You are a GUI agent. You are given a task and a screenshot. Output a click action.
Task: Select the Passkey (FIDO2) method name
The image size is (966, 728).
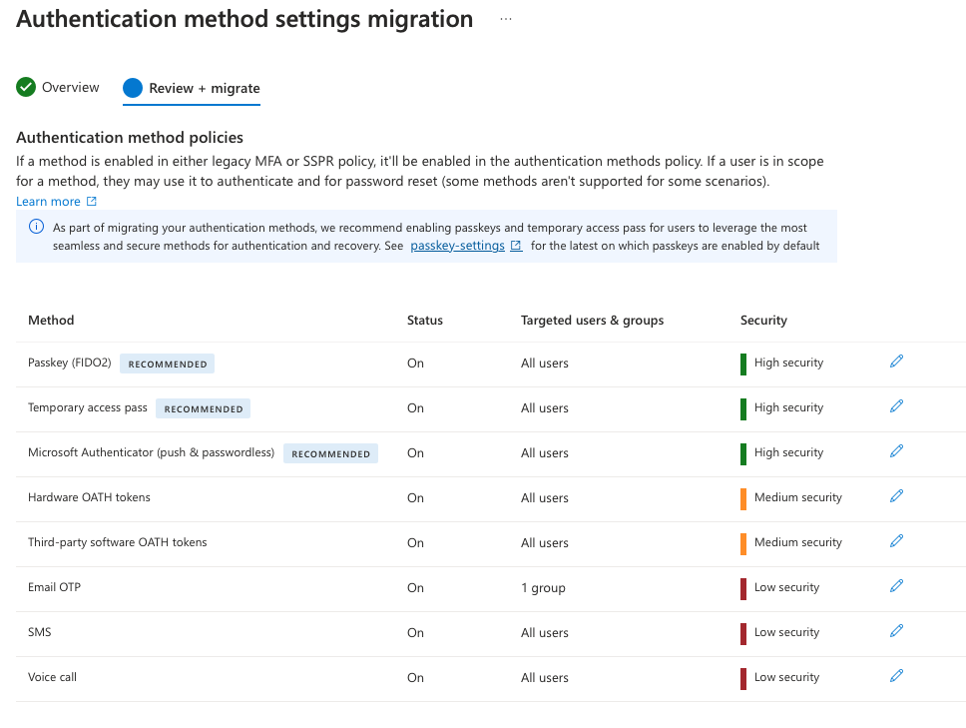(70, 363)
